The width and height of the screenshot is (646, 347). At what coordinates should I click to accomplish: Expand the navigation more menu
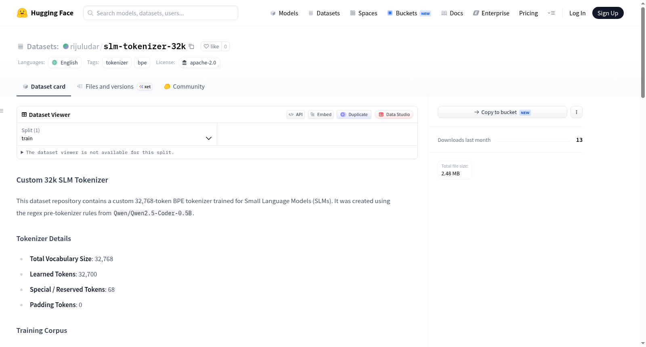[x=551, y=13]
